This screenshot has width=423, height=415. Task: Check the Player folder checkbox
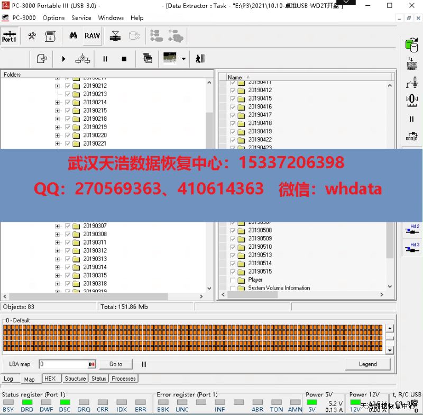[233, 280]
